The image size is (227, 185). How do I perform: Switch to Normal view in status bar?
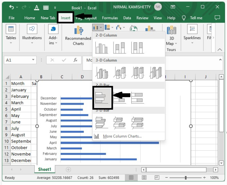[131, 178]
